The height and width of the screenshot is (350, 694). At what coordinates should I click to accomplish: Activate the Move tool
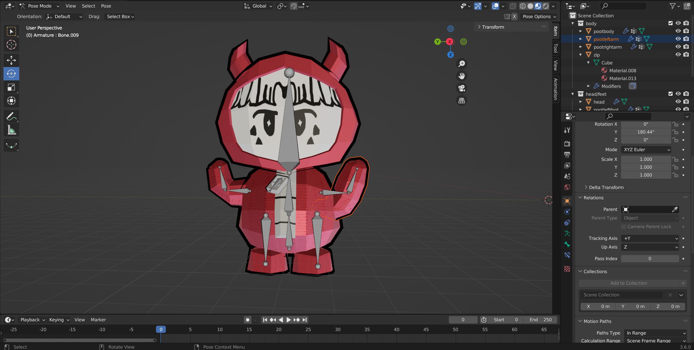coord(11,60)
